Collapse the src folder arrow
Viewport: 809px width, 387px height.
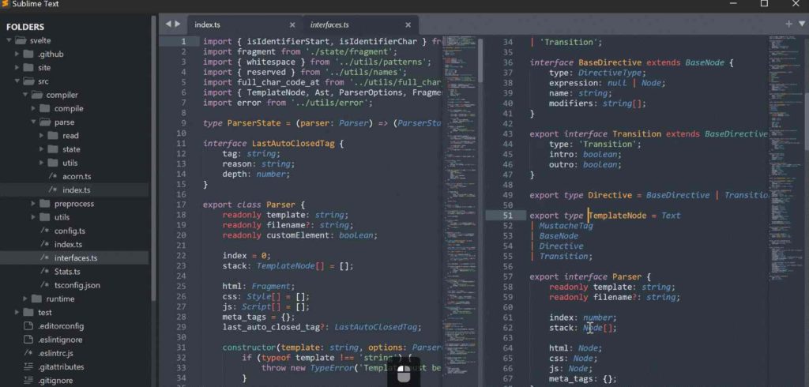tap(17, 81)
